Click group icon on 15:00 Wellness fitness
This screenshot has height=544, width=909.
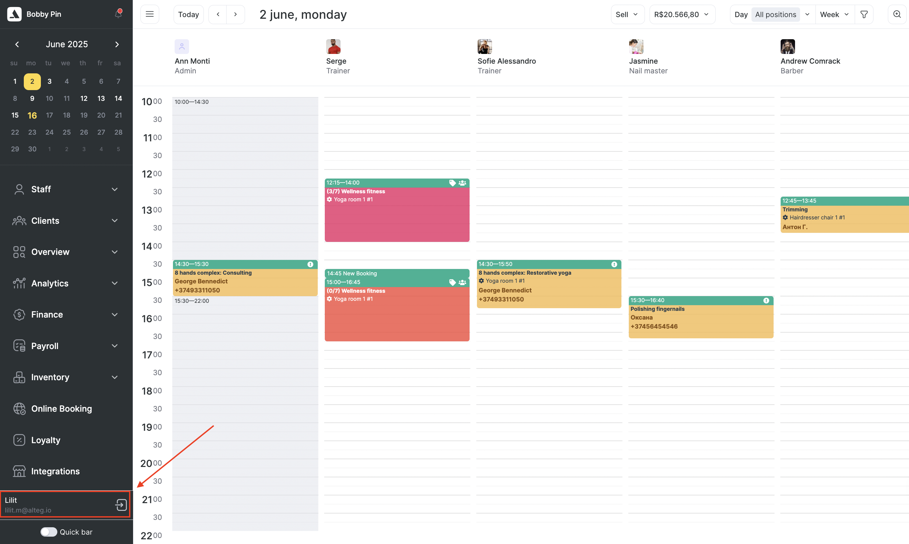click(463, 282)
